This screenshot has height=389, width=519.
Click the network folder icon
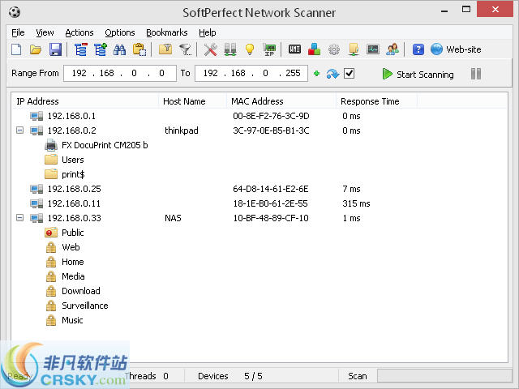coord(354,49)
